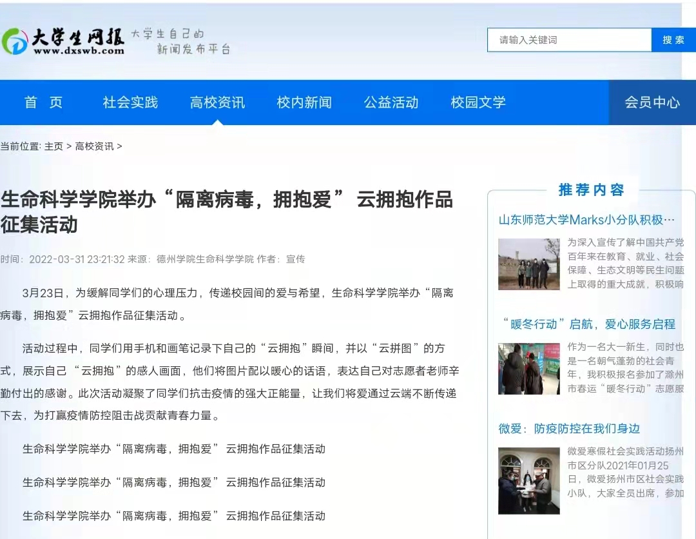Open the 首 页 navigation menu item

pyautogui.click(x=43, y=103)
